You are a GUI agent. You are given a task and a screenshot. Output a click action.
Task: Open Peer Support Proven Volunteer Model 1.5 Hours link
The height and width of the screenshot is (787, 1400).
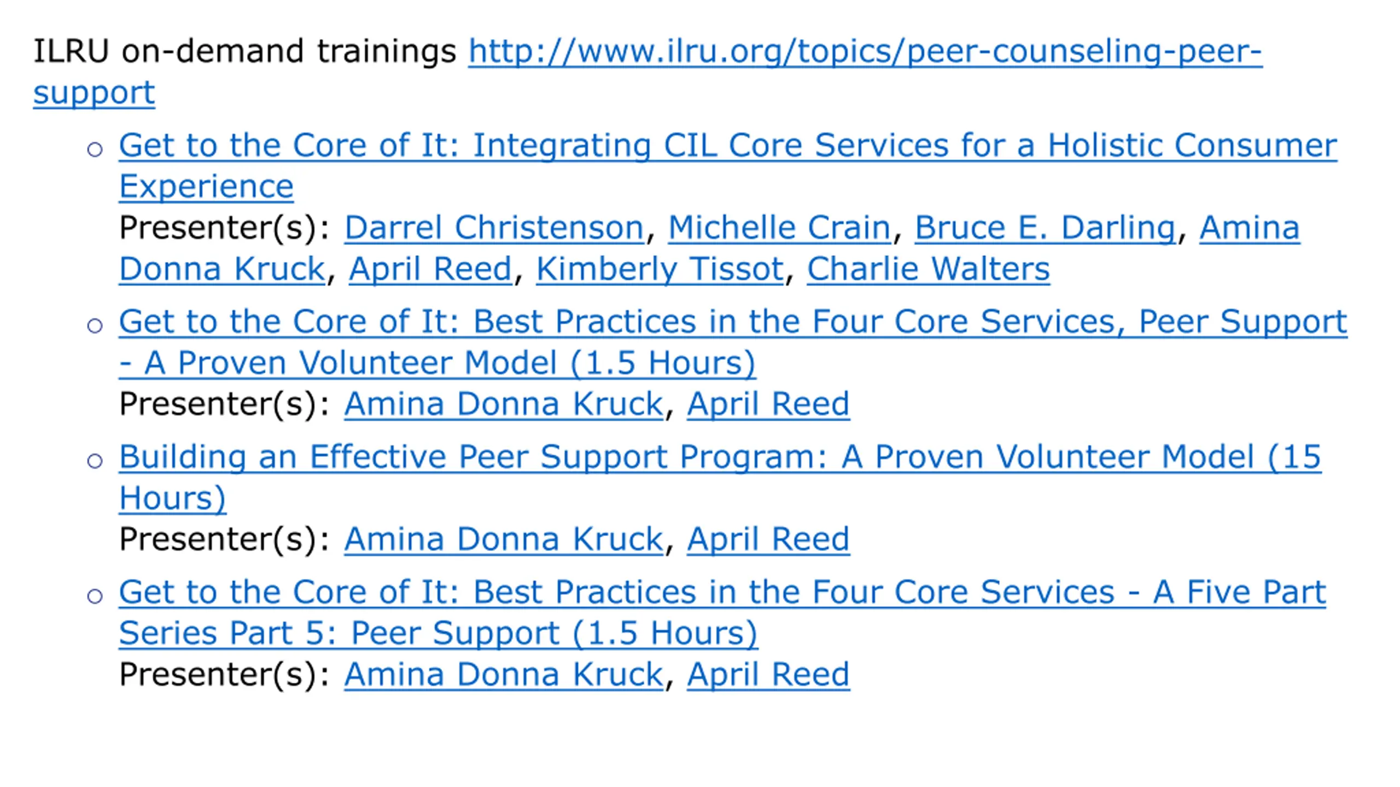click(733, 322)
